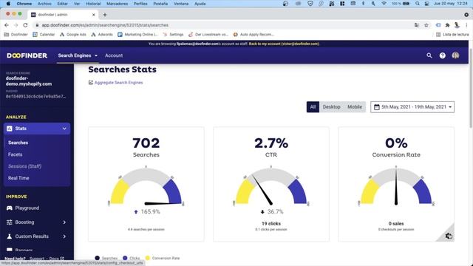Expand the Custom Results submenu chevron
This screenshot has width=473, height=266.
[64, 236]
